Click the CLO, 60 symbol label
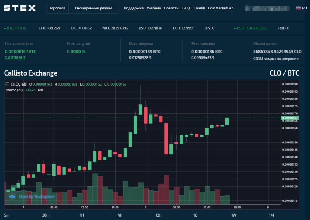310x220 pixels. point(19,84)
